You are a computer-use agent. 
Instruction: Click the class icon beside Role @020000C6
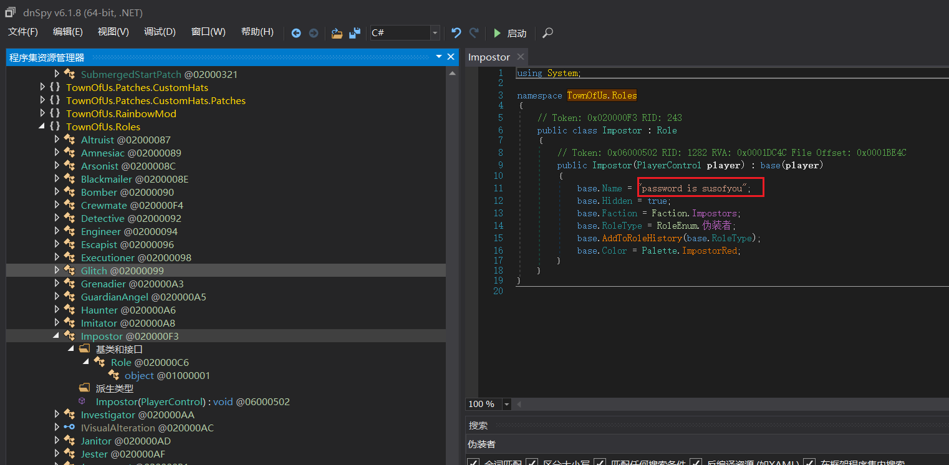(x=99, y=362)
